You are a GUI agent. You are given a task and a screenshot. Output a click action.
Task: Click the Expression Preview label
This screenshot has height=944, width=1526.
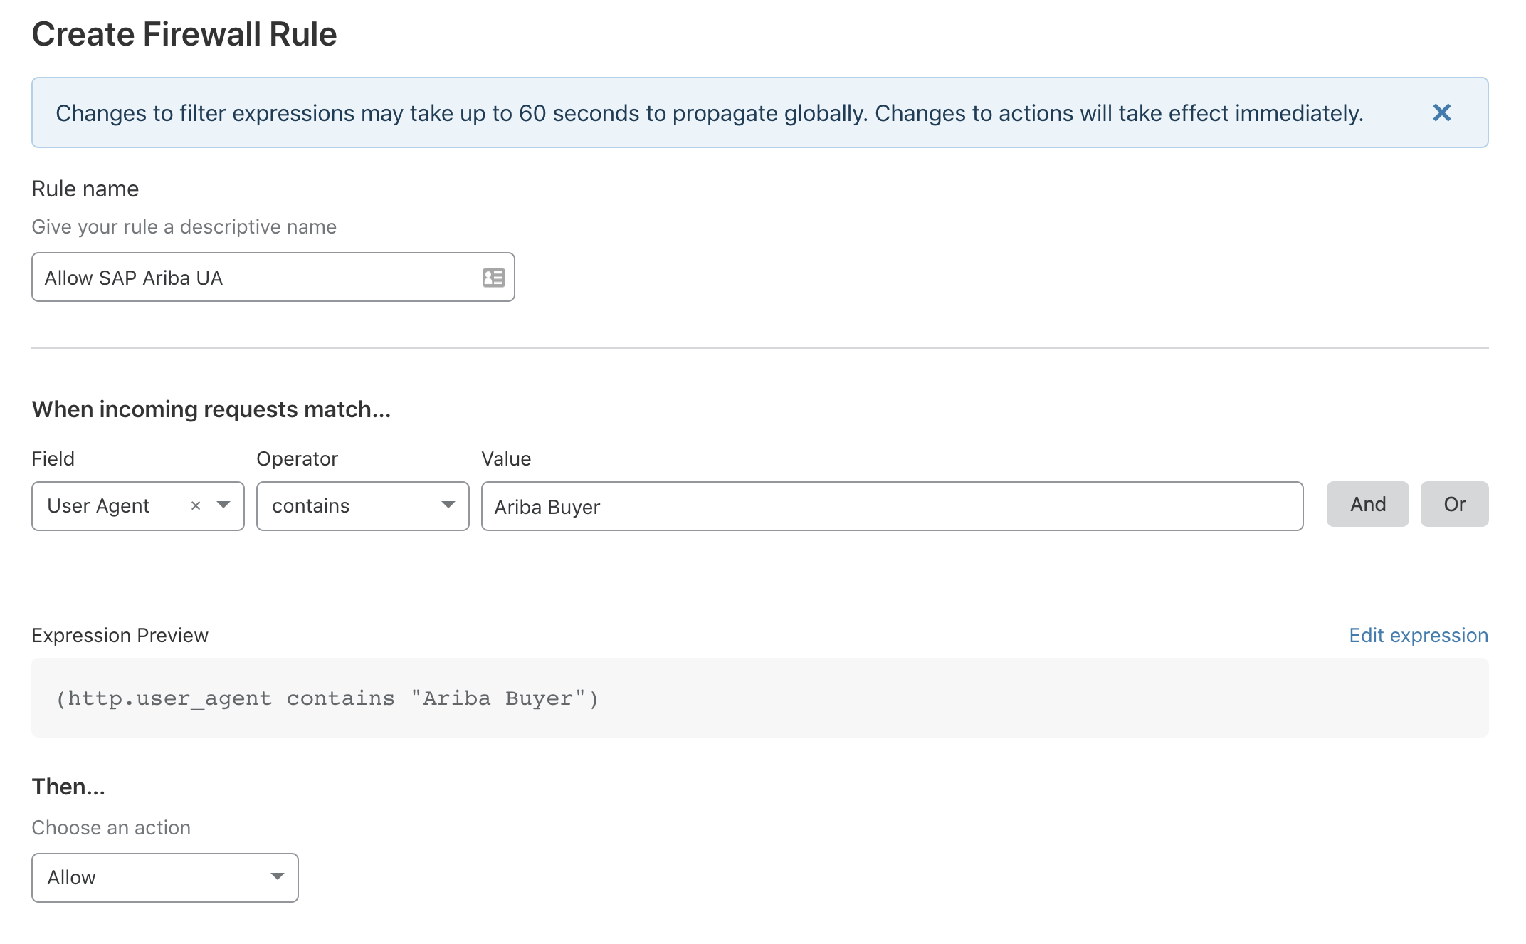(x=120, y=635)
